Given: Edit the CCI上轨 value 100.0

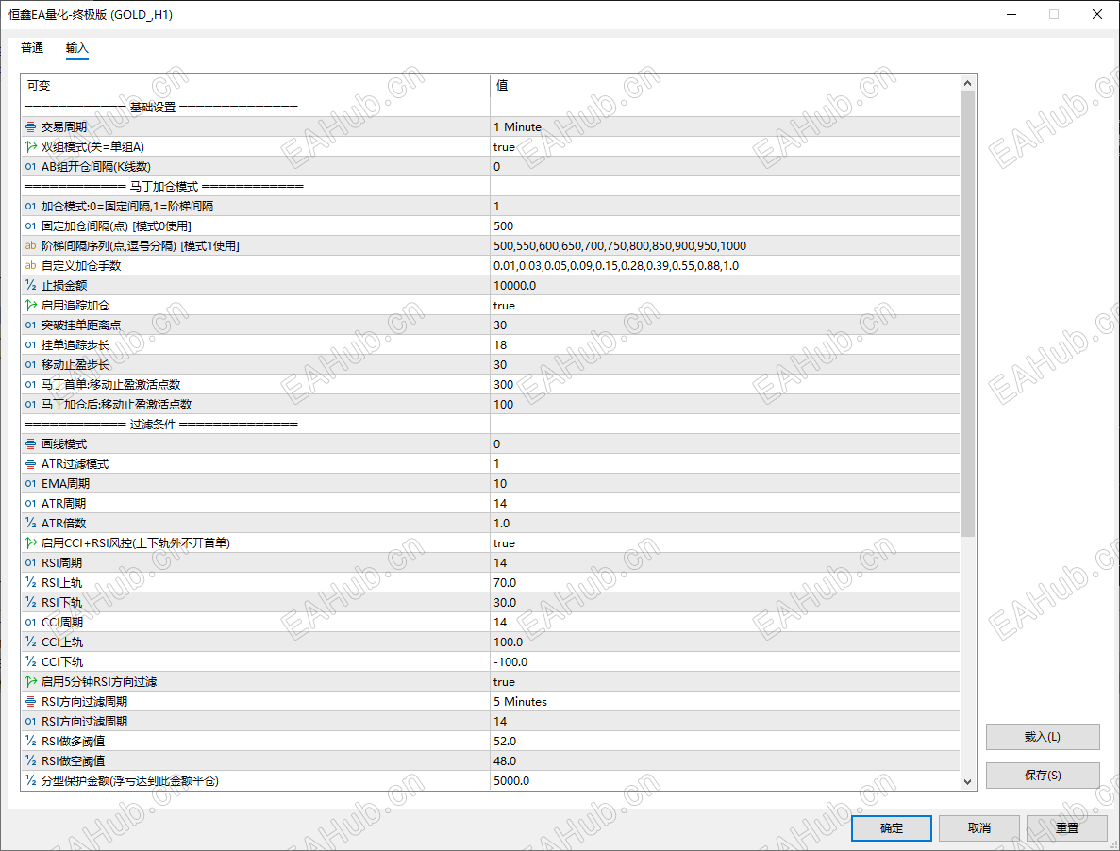Looking at the screenshot, I should pyautogui.click(x=725, y=642).
